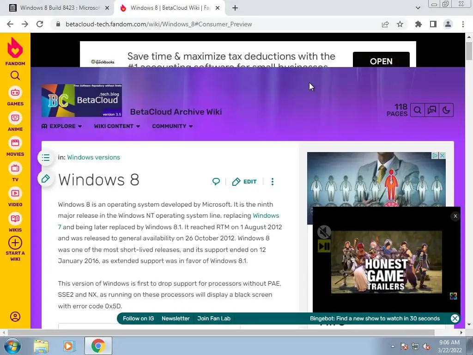The width and height of the screenshot is (473, 355).
Task: Show hidden system tray icons
Action: (x=393, y=346)
